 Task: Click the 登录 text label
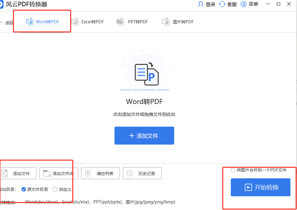click(x=211, y=4)
